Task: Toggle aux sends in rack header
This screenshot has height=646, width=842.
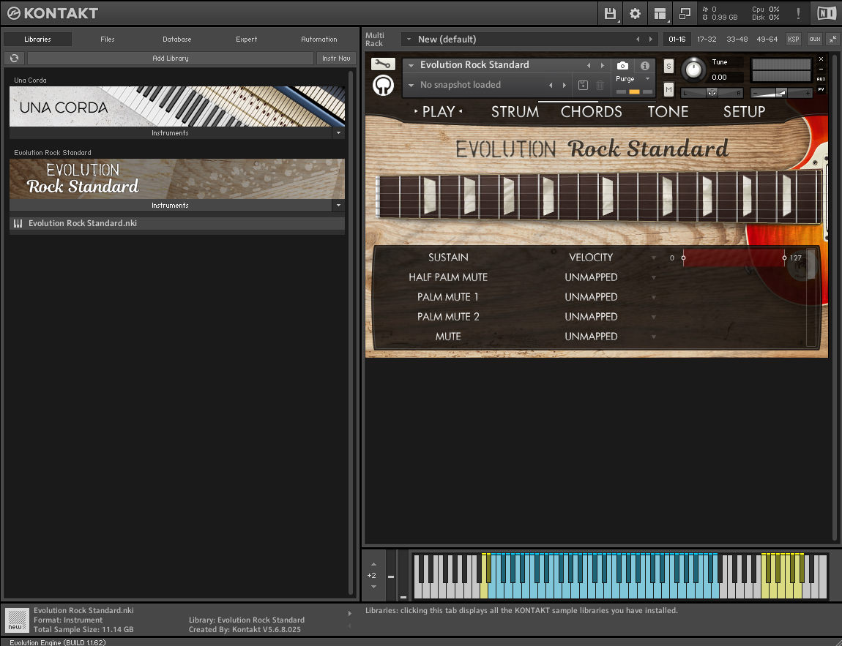Action: coord(815,40)
